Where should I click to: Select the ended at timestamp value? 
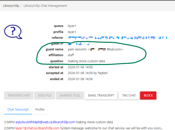click(x=80, y=79)
